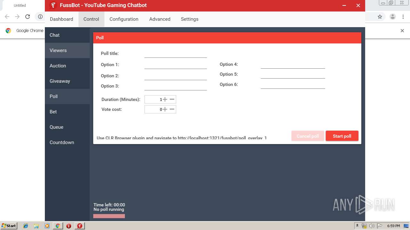Launch Internet Explorer from taskbar
Viewport: 410px width, 230px height.
(x=26, y=226)
